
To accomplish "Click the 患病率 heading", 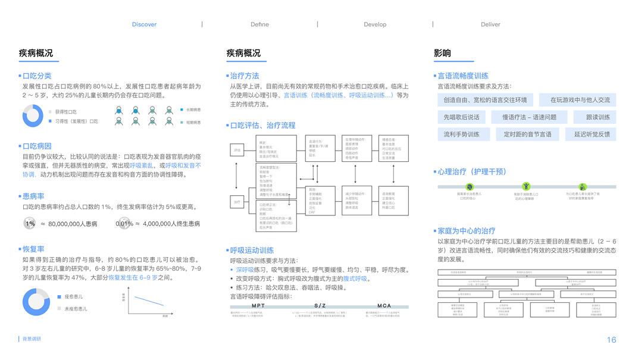I will pyautogui.click(x=33, y=196).
